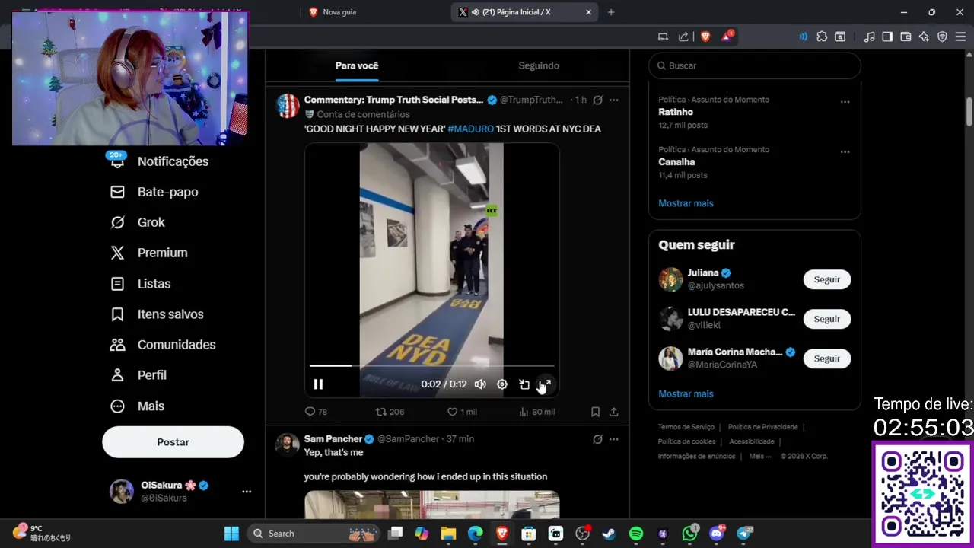
Task: Open Grok icon on Sam Pancher post
Action: pos(597,439)
